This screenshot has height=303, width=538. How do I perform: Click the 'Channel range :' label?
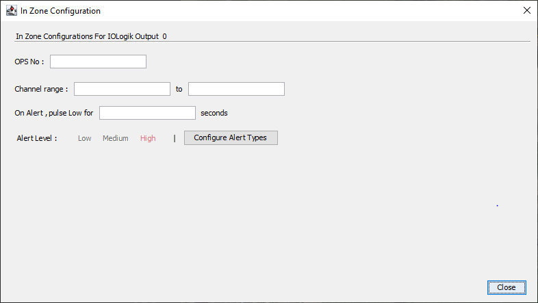coord(41,89)
